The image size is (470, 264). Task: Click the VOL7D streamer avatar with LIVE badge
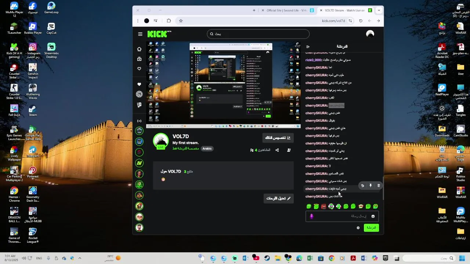[161, 141]
